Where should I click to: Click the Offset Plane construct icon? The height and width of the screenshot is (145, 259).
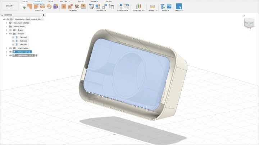coord(138,6)
